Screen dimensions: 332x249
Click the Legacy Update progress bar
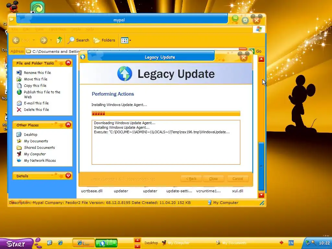(166, 113)
